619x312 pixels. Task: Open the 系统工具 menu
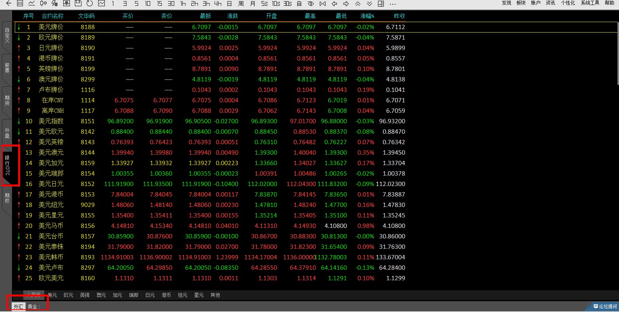point(590,3)
